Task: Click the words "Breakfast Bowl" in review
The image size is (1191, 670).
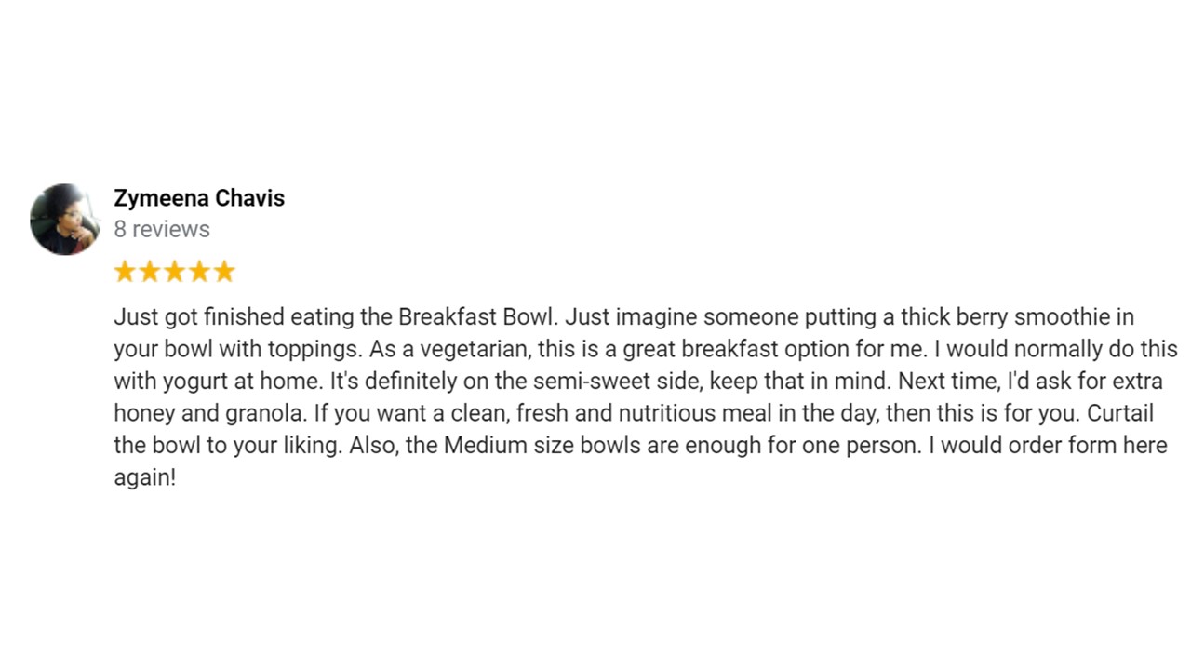Action: (x=477, y=317)
